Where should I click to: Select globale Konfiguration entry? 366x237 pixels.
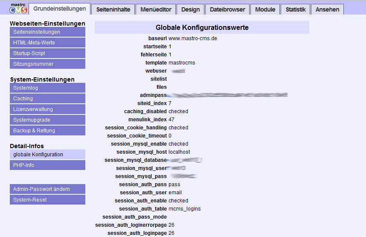47,155
